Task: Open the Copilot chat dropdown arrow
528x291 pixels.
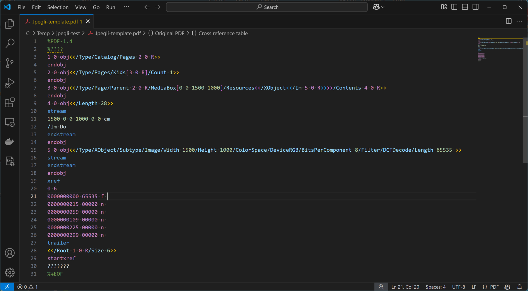Action: [383, 7]
